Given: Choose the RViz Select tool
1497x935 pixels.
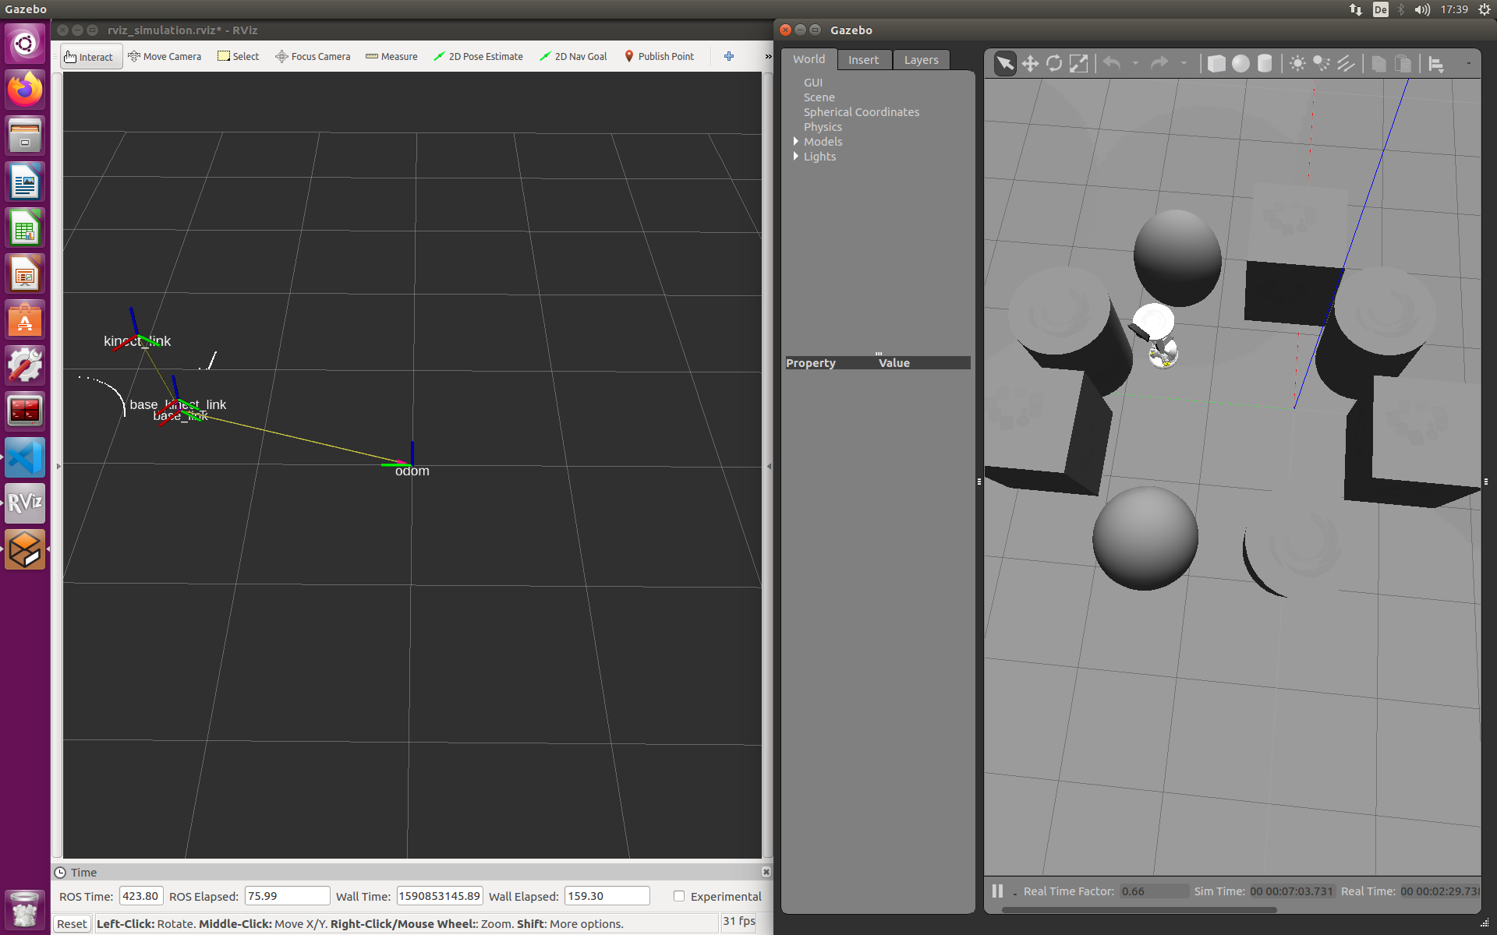Looking at the screenshot, I should coord(238,57).
